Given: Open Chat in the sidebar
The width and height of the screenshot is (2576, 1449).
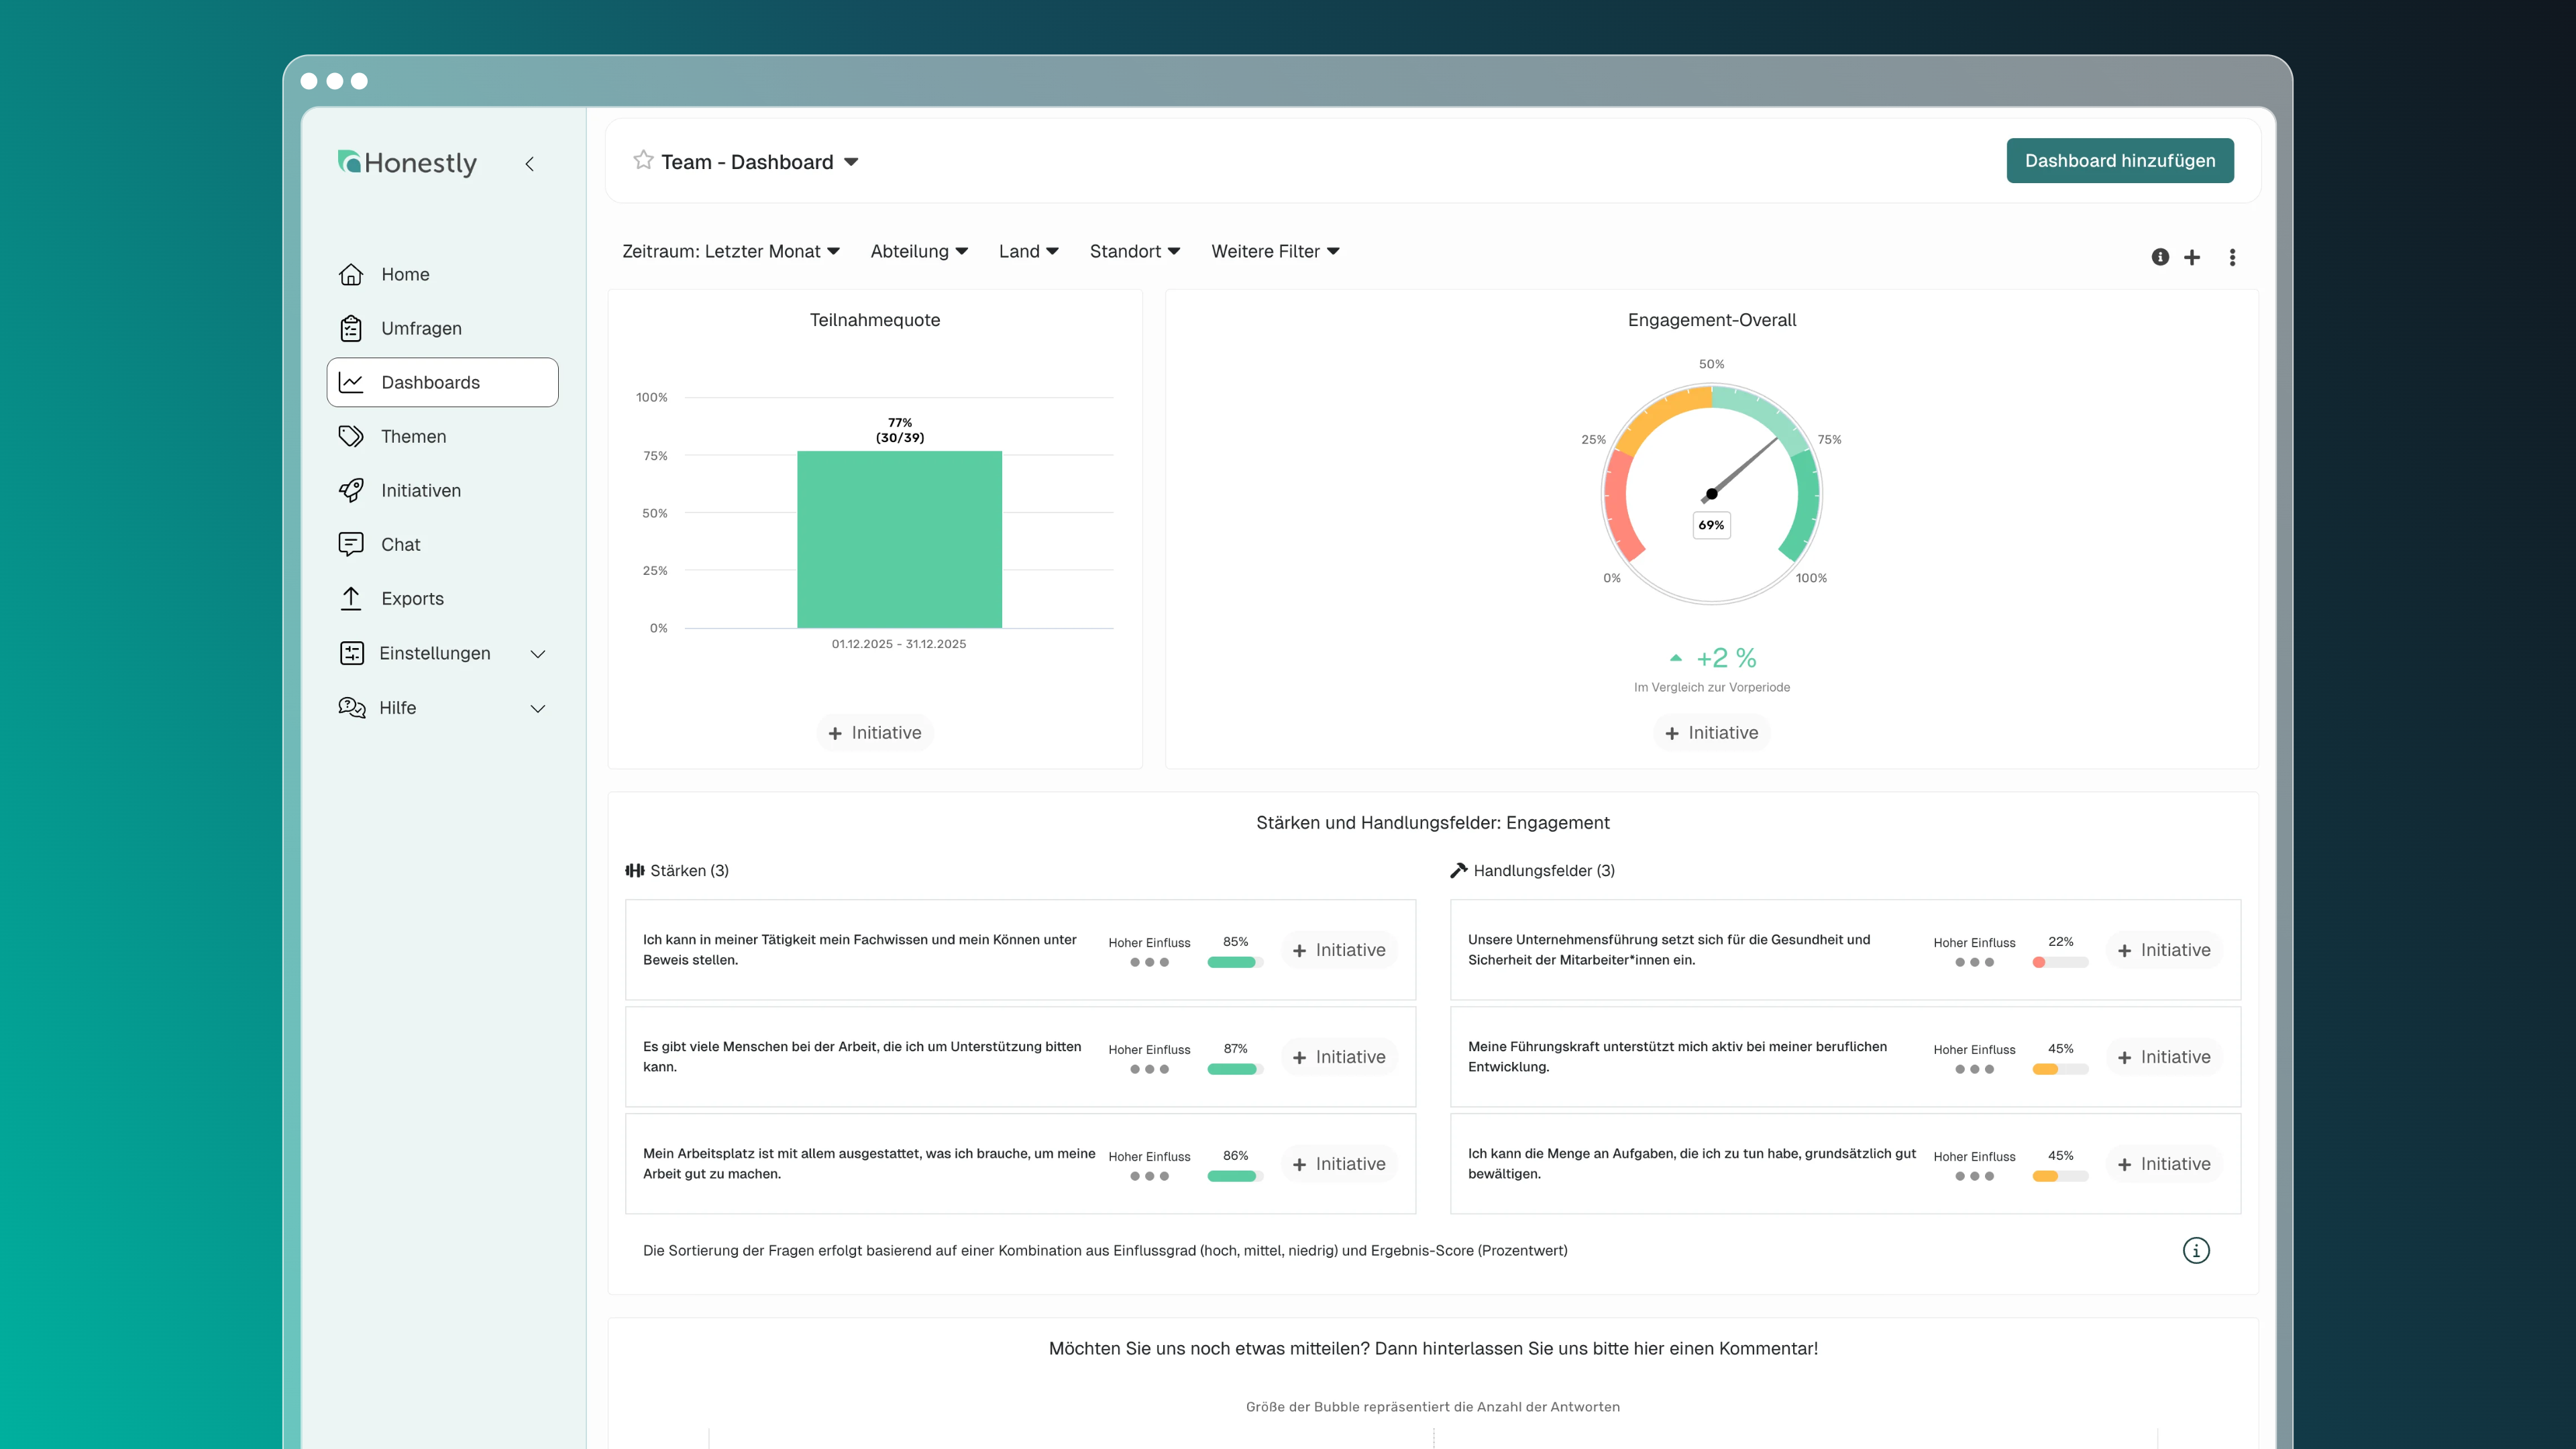Looking at the screenshot, I should pos(400,544).
